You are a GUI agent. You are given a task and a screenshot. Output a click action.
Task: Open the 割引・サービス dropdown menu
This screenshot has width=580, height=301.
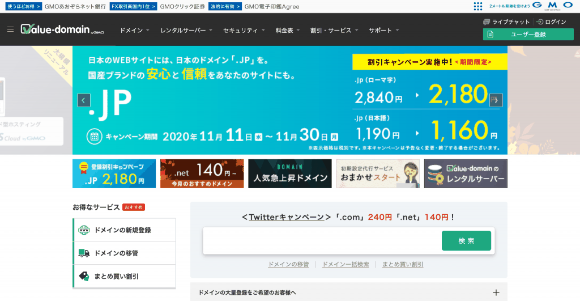coord(334,31)
